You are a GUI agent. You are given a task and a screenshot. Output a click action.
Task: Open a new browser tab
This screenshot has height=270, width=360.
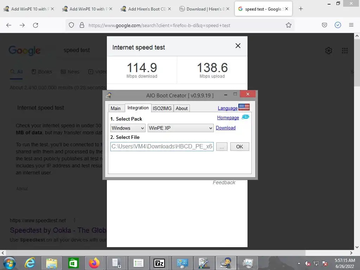(x=301, y=9)
